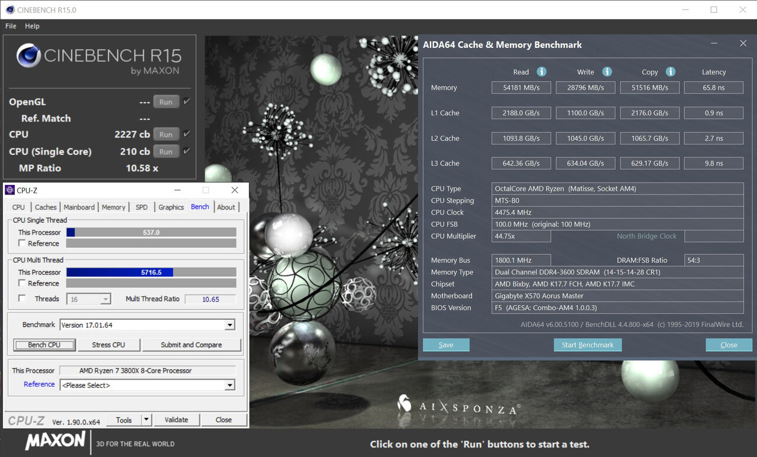Click the Copy info icon in AIDA64
757x457 pixels.
pyautogui.click(x=671, y=72)
